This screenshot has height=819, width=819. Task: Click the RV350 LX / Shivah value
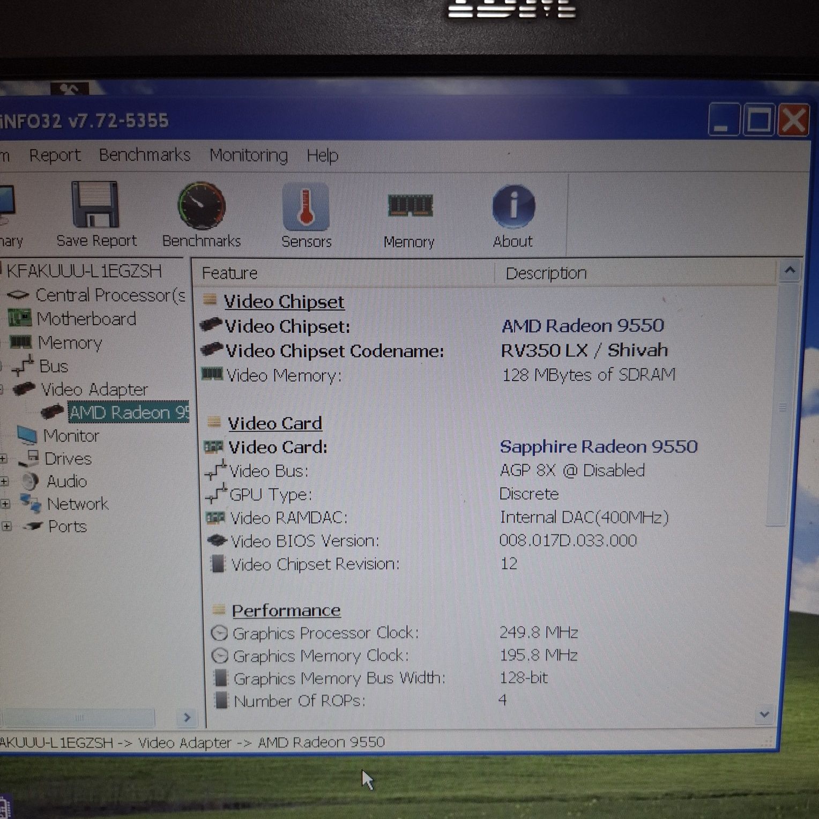[584, 350]
